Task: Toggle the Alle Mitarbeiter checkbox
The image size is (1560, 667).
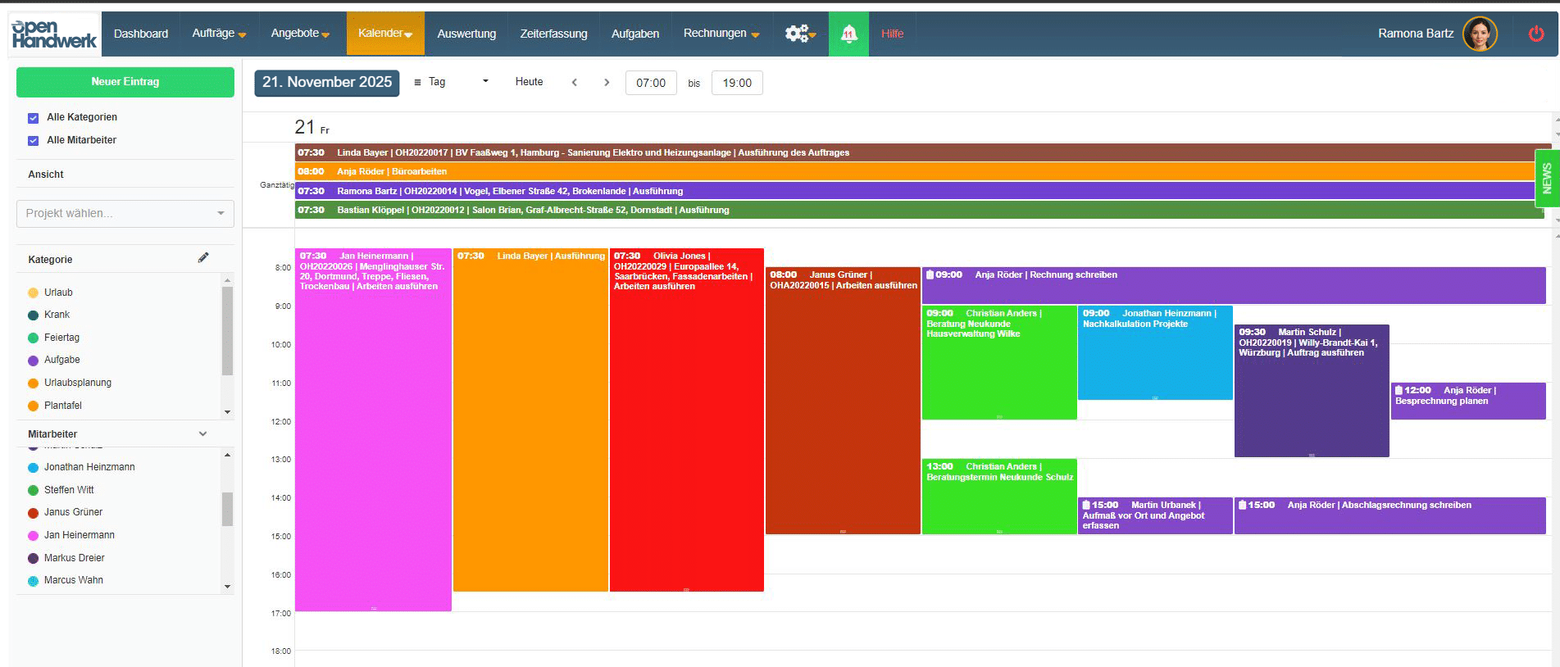Action: point(34,141)
